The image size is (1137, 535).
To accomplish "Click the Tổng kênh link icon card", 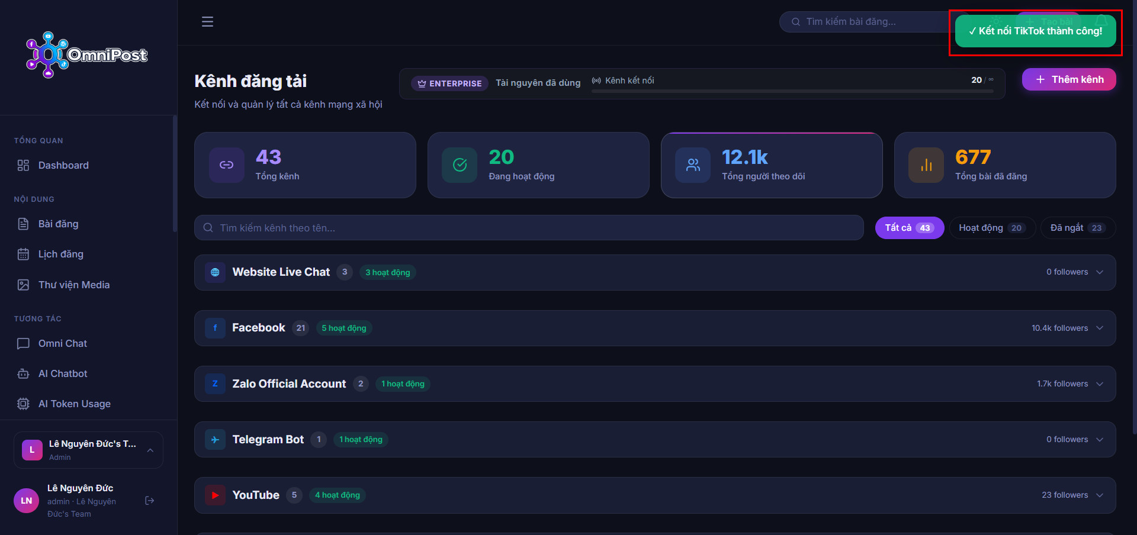I will (226, 165).
